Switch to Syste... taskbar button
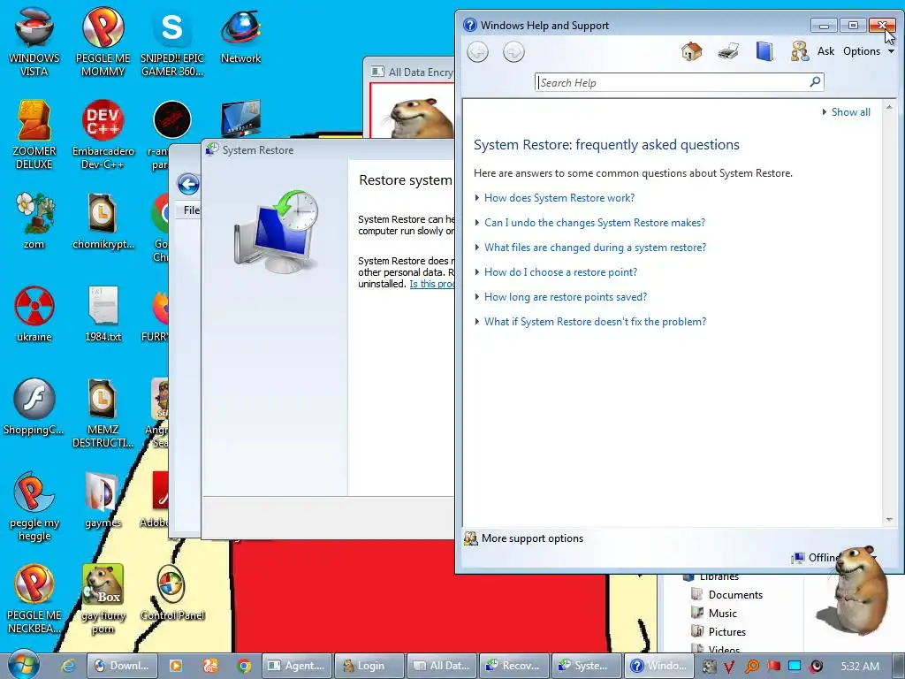This screenshot has height=679, width=905. (x=587, y=666)
